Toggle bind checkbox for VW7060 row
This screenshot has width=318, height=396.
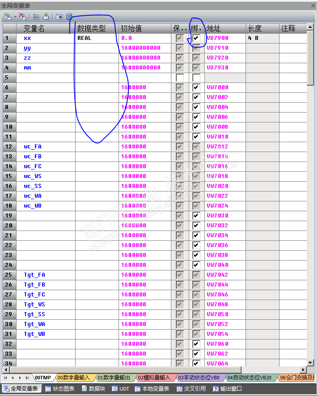[x=196, y=344]
